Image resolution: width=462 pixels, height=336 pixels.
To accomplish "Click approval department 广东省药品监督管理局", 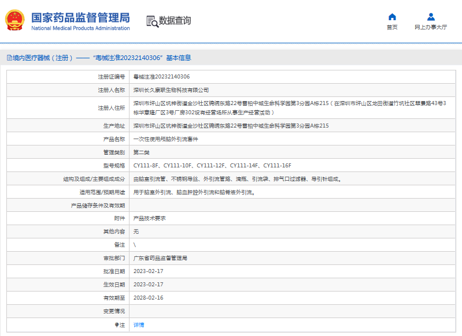I will coord(160,258).
